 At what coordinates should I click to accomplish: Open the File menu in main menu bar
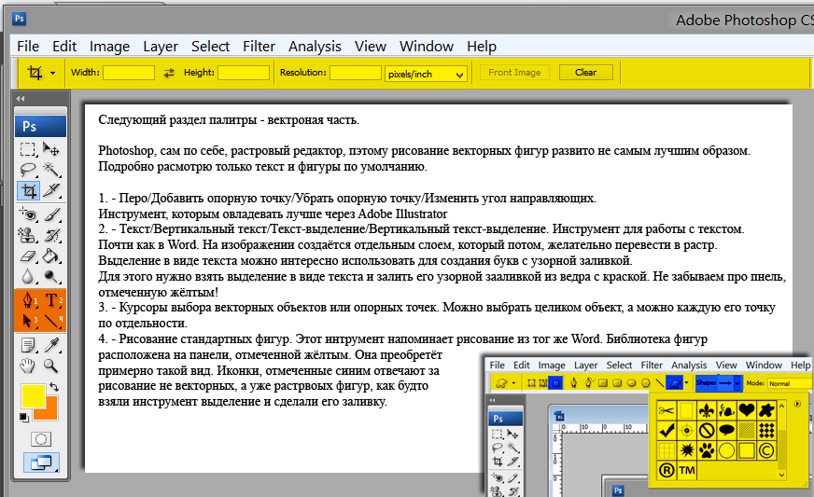pyautogui.click(x=28, y=47)
